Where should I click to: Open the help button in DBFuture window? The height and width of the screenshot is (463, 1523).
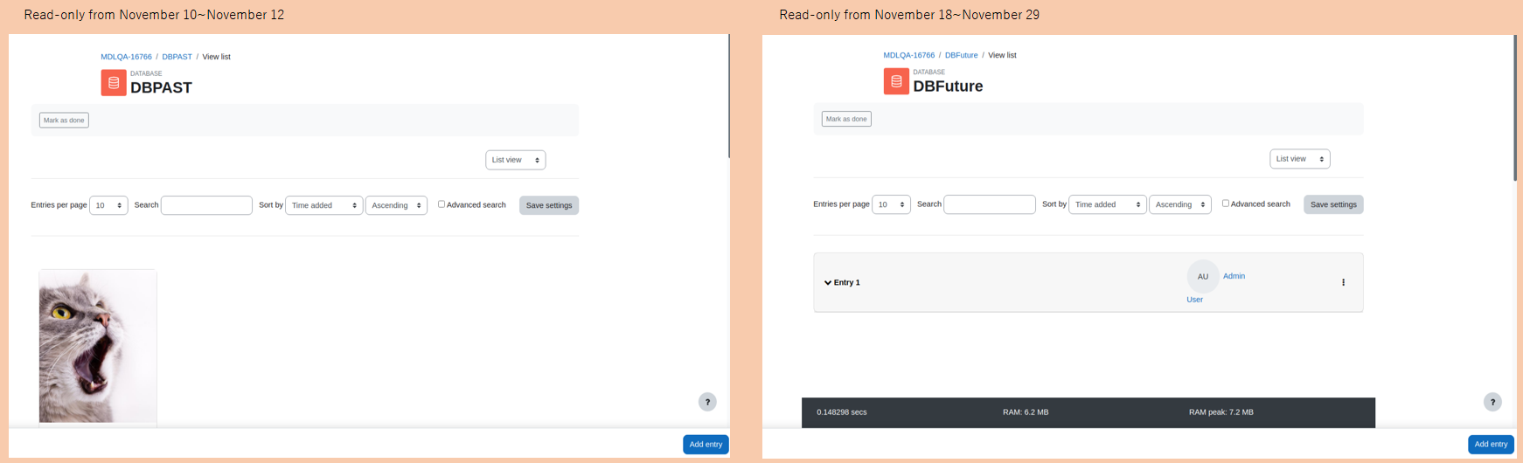pos(1492,402)
